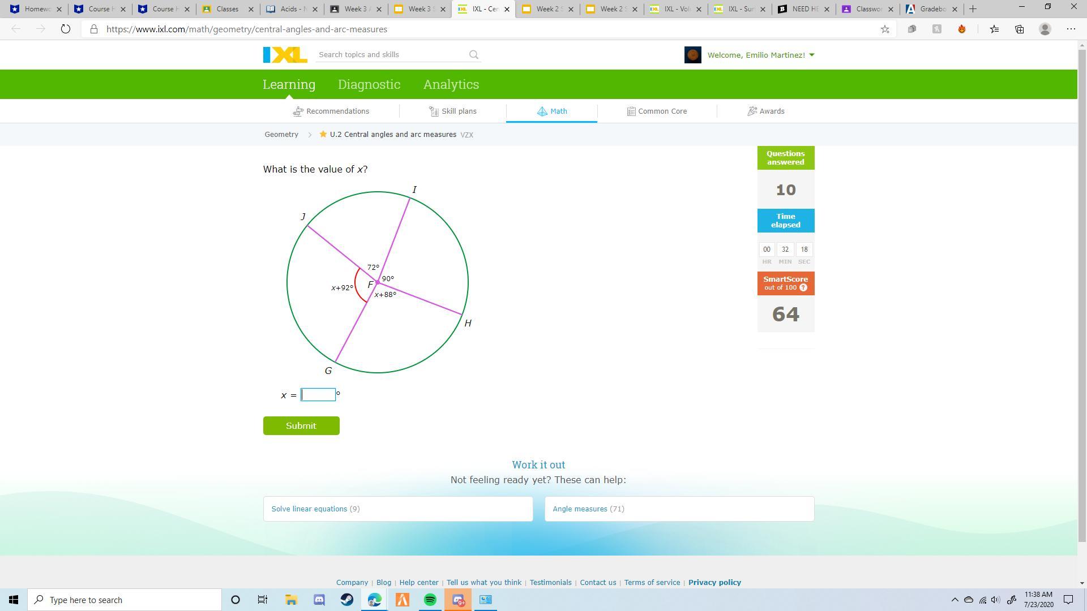Screen dimensions: 1087x611
Task: Open Steam from the taskbar
Action: (347, 600)
